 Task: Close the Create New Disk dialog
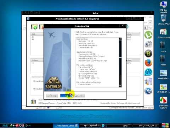pos(123,26)
